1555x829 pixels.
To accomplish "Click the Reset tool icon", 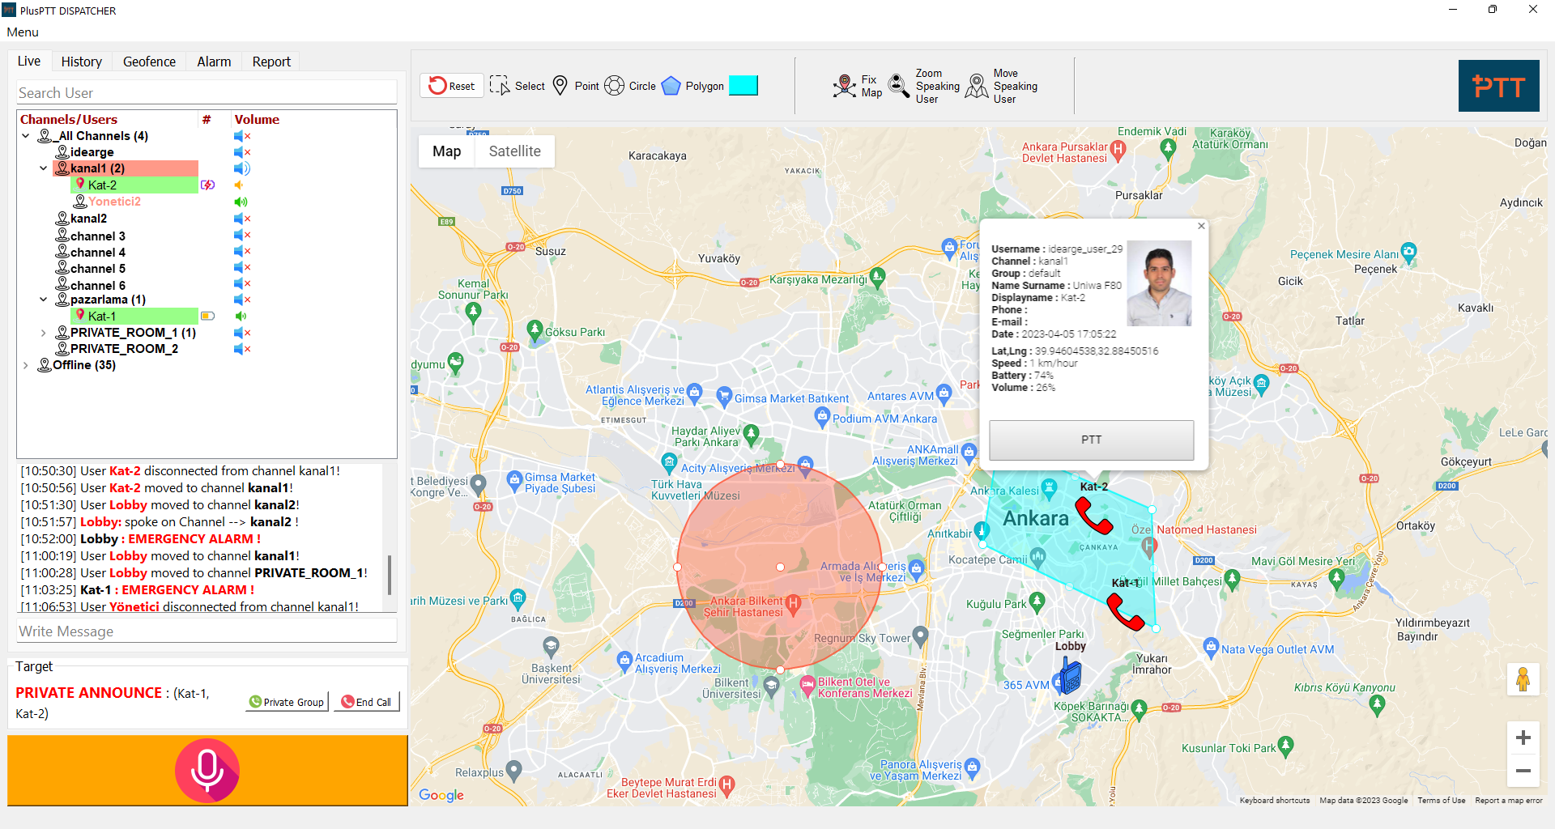I will 451,86.
